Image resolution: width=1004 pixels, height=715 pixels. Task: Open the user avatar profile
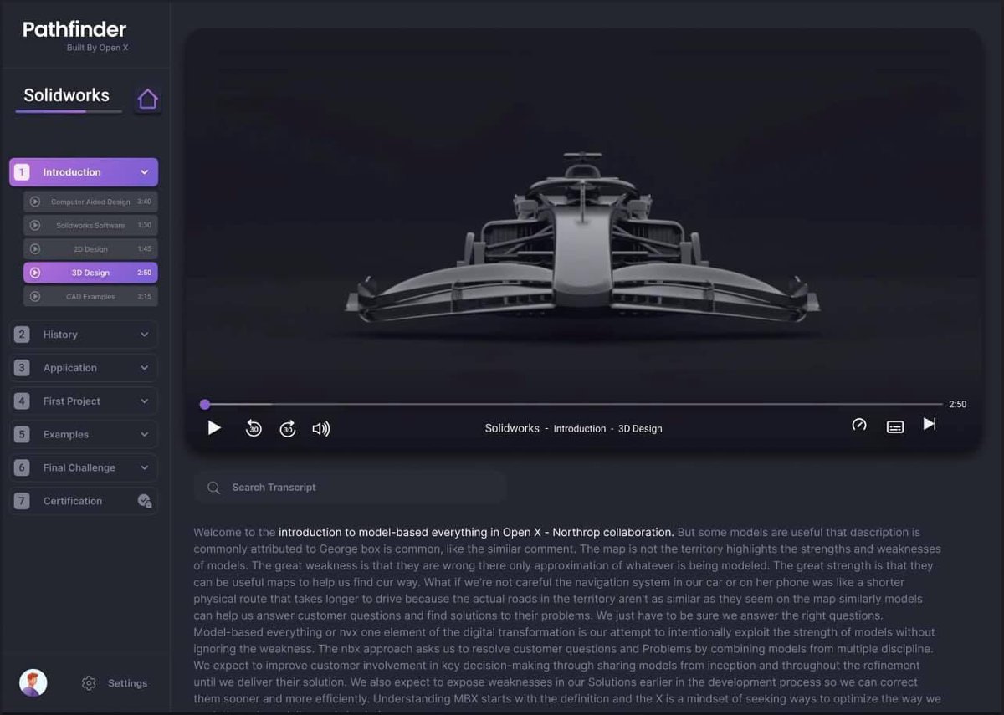33,682
